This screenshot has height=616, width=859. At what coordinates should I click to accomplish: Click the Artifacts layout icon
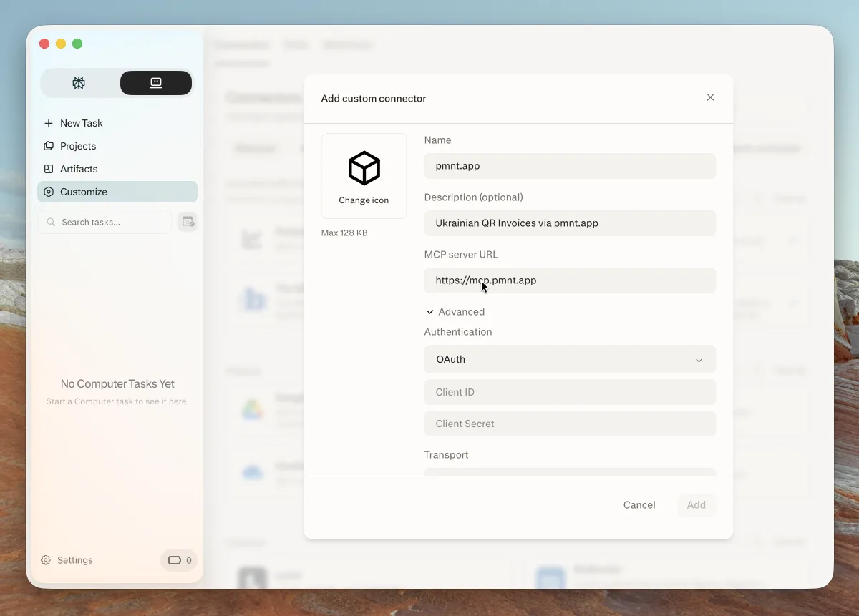click(x=49, y=169)
